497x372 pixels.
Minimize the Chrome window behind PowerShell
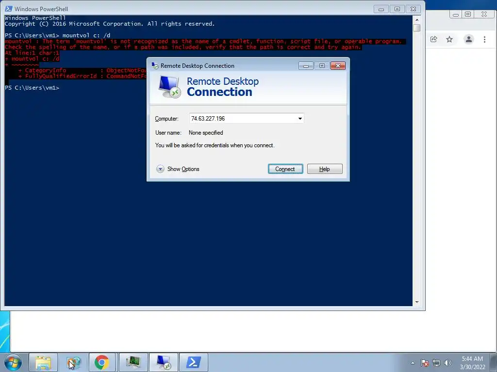pos(455,14)
